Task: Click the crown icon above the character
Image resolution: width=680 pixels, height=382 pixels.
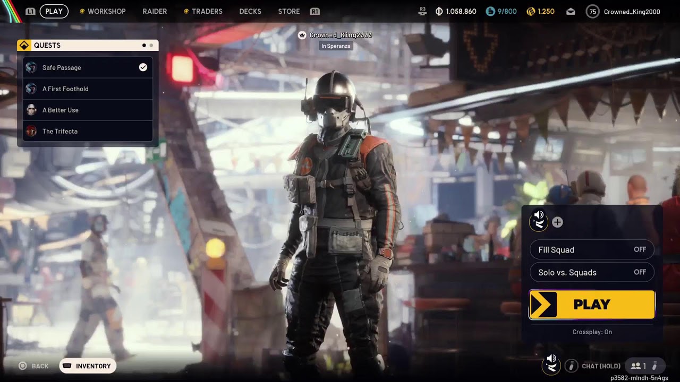Action: coord(302,35)
